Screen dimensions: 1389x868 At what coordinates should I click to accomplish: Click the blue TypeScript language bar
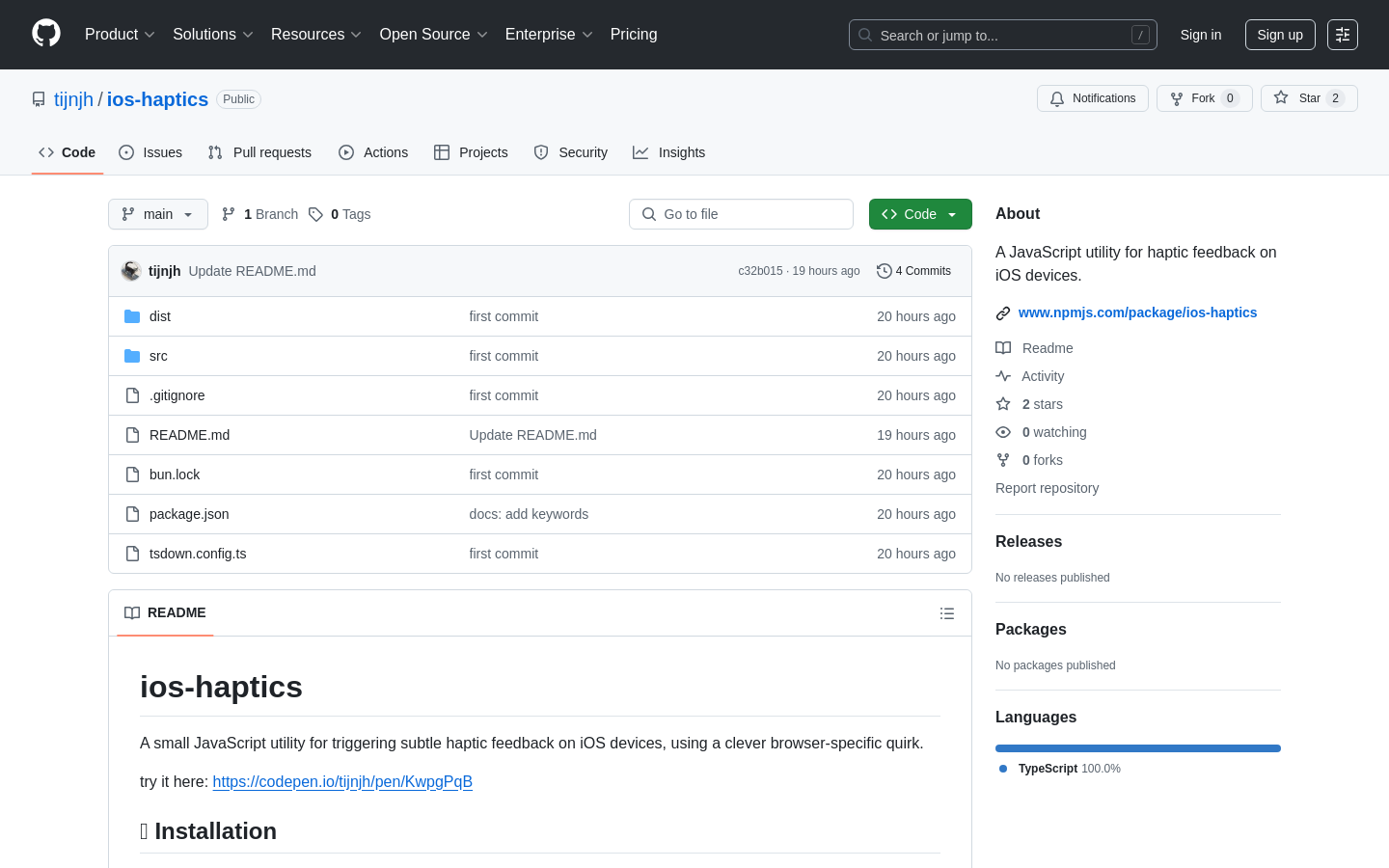1138,748
